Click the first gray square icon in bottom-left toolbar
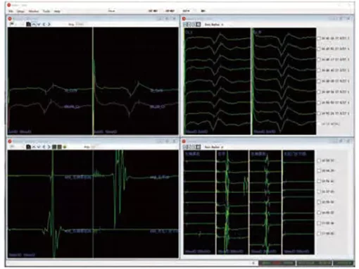The width and height of the screenshot is (359, 269). click(54, 147)
